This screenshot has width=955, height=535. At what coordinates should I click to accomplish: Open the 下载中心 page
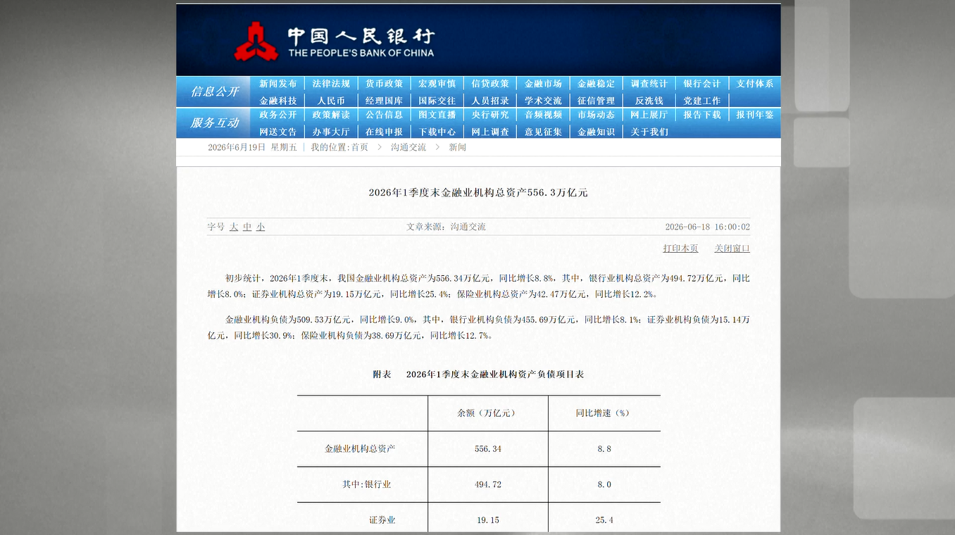pyautogui.click(x=437, y=132)
